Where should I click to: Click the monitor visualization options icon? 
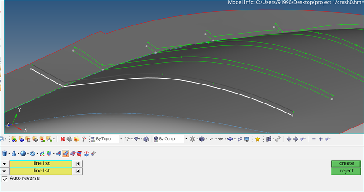[x=247, y=139]
